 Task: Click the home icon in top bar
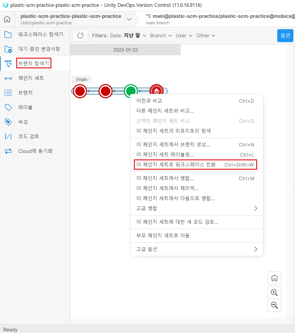click(7, 19)
